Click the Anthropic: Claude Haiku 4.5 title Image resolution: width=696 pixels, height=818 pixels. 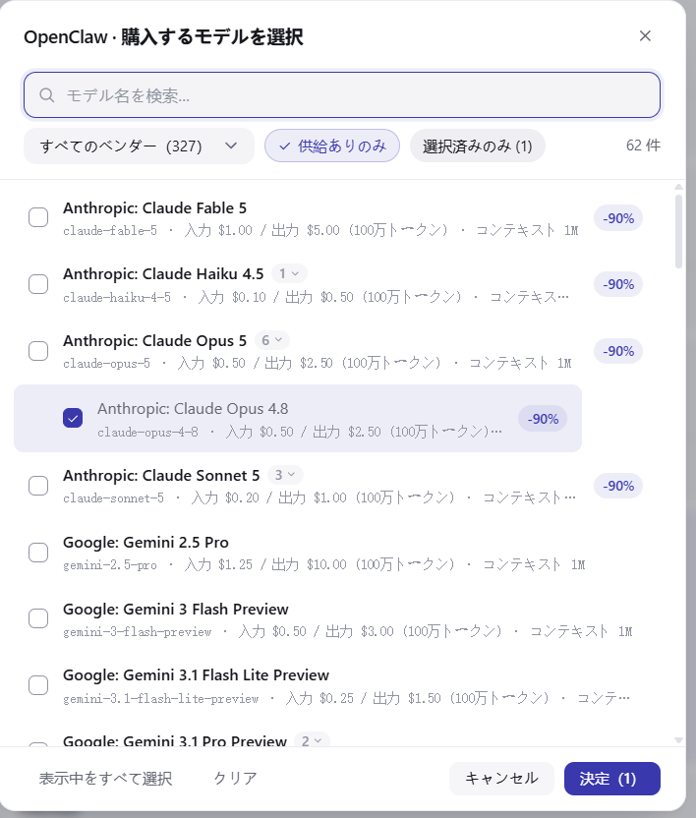tap(163, 274)
